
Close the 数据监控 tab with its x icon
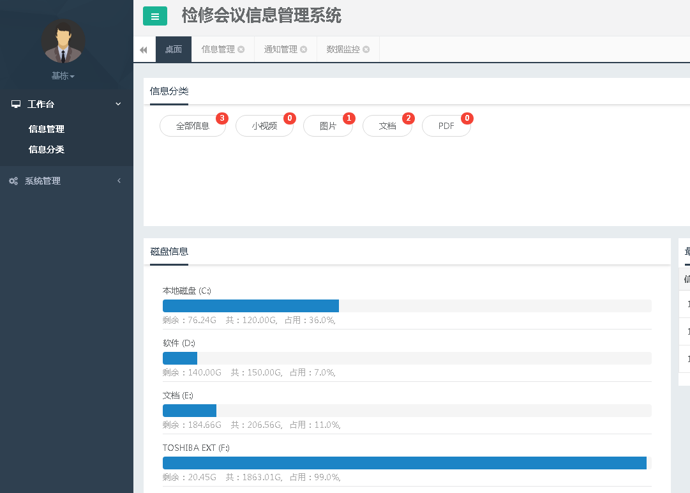366,50
